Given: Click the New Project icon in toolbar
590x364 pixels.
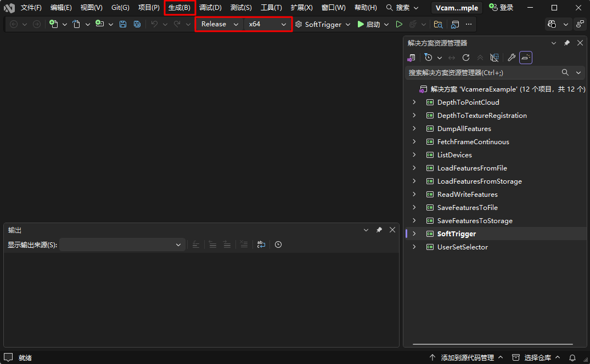Looking at the screenshot, I should (x=54, y=25).
